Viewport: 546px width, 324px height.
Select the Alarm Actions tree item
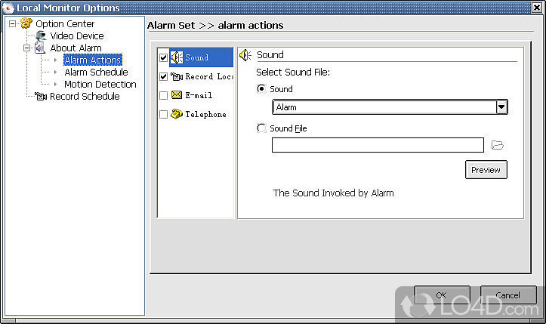[93, 60]
